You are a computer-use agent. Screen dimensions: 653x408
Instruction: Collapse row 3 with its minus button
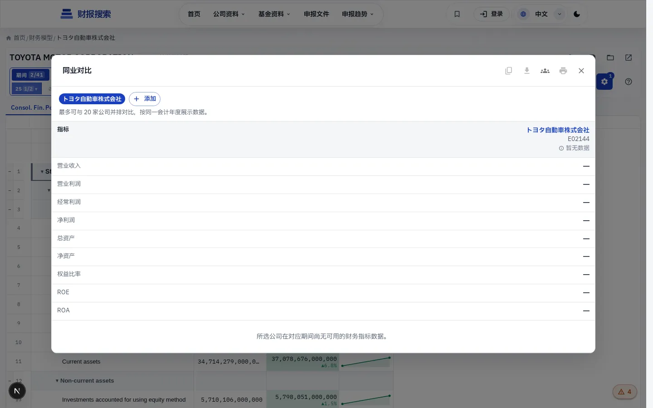coord(10,210)
